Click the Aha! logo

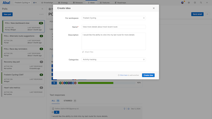[x=6, y=3]
